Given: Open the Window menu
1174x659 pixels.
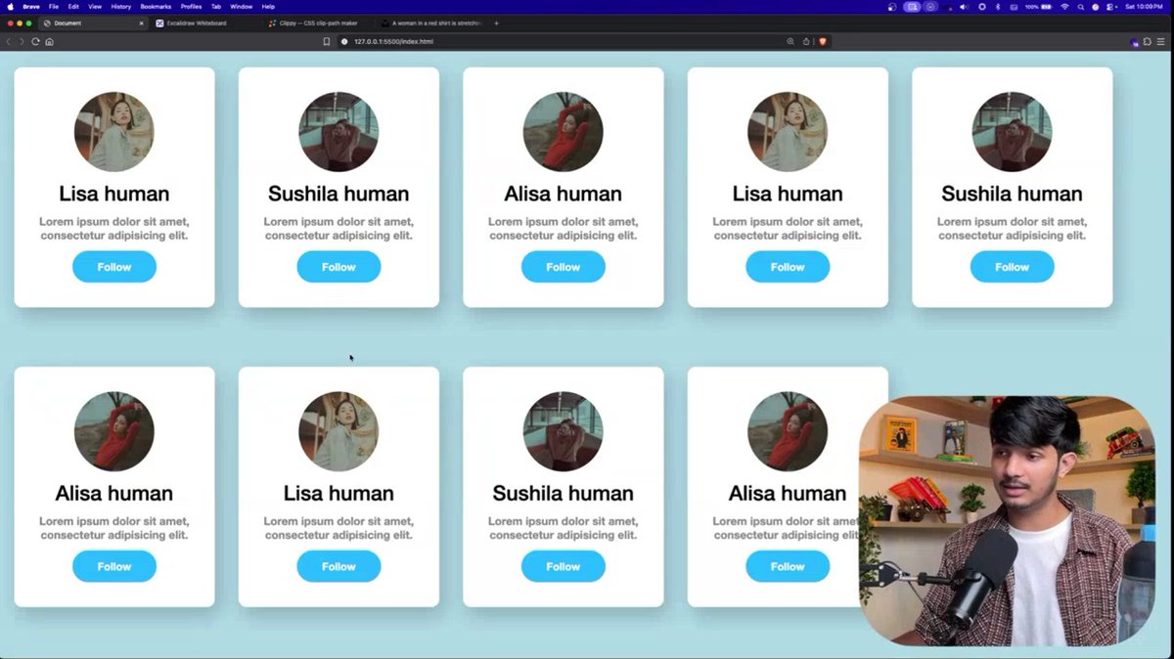Looking at the screenshot, I should point(241,6).
